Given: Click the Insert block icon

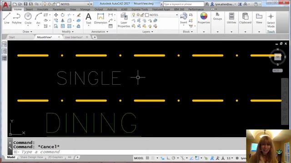Looking at the screenshot, I should coord(184,18).
